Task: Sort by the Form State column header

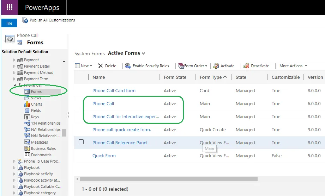Action: (175, 77)
